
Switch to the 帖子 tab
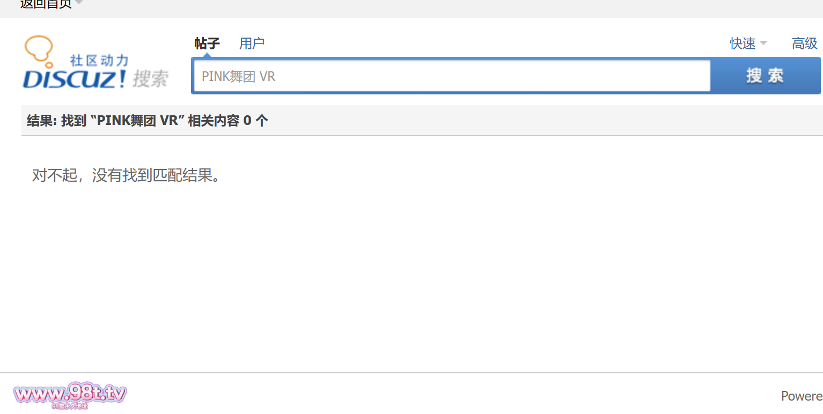click(207, 43)
